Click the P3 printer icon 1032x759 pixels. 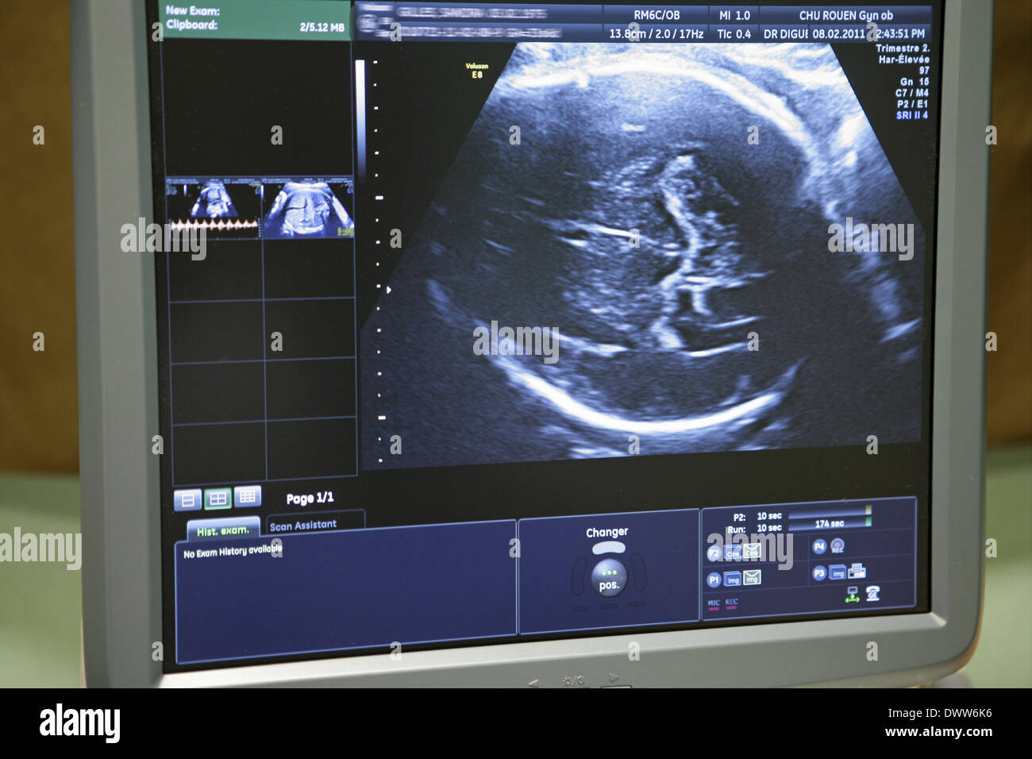coord(857,571)
